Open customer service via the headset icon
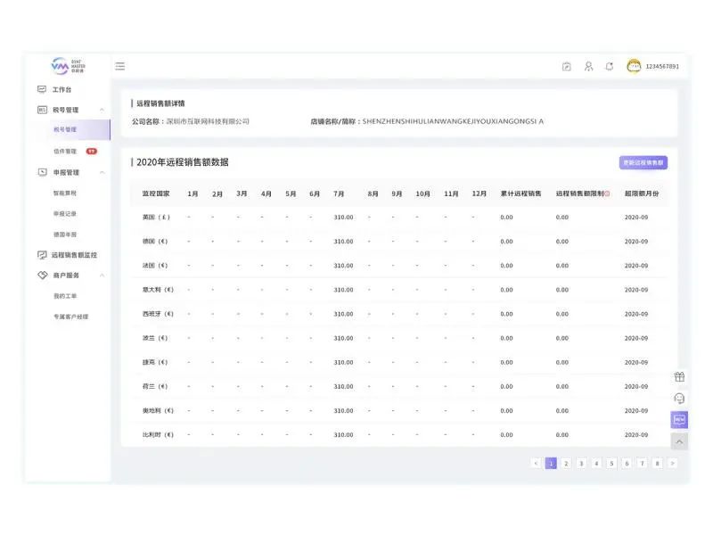 click(x=679, y=399)
